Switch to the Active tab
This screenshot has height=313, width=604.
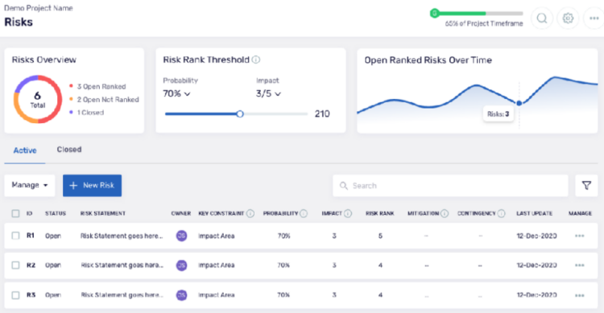[25, 150]
